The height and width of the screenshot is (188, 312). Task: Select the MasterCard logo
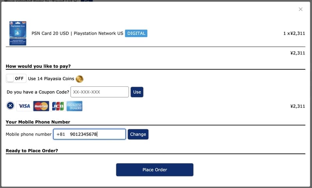[41, 106]
